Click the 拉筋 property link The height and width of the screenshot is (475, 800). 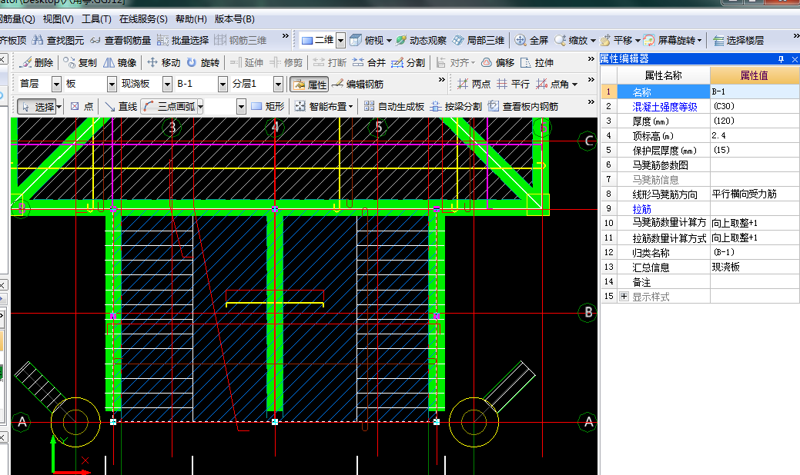pyautogui.click(x=642, y=209)
